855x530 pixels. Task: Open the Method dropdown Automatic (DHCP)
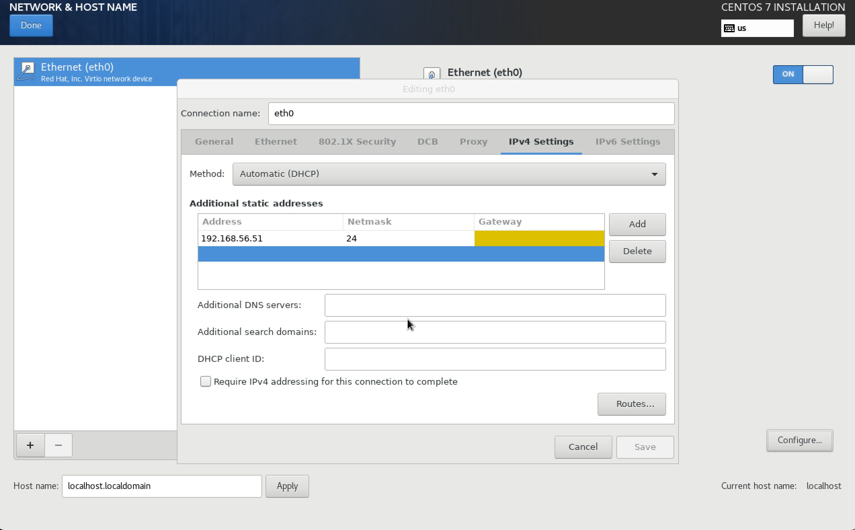449,174
